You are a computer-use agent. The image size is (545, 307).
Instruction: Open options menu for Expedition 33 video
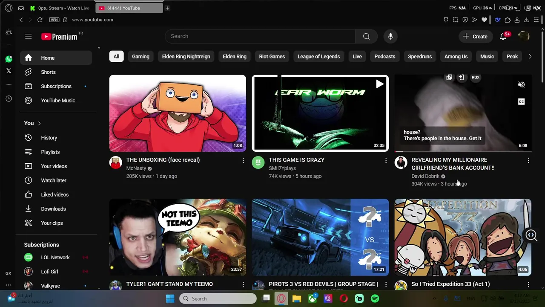coord(528,284)
